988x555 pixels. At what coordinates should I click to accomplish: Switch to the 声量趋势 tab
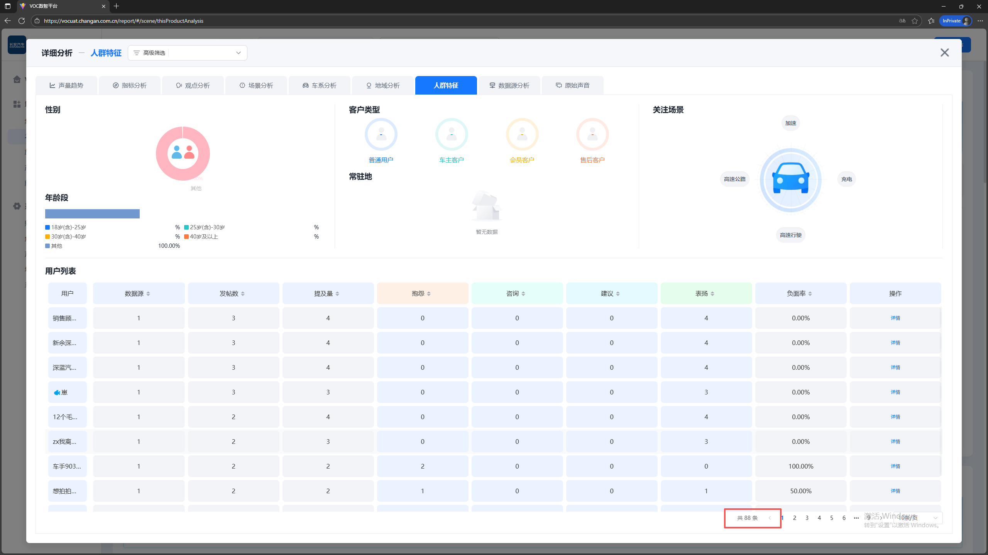[66, 85]
